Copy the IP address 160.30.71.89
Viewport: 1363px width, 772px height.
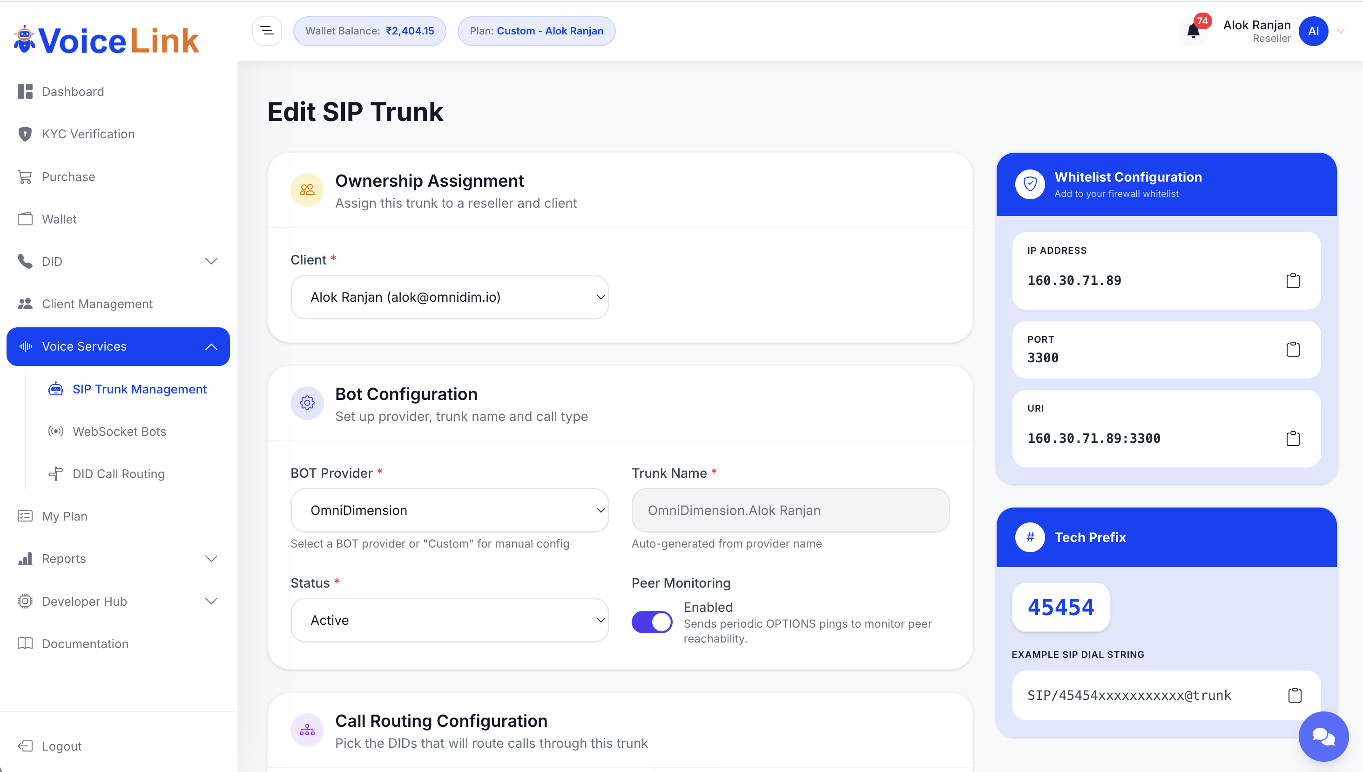1293,280
